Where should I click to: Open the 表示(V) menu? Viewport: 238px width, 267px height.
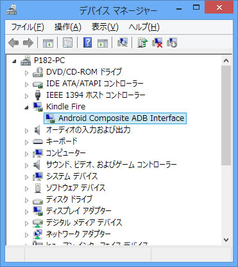pos(105,27)
